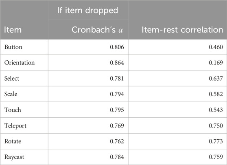Click the 0.637 correlation value
The image size is (227, 165).
coord(216,79)
